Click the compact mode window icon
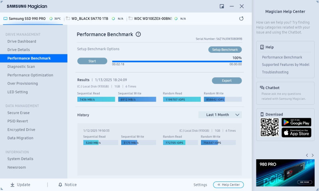Screen dimensions: 319x191 222,6
